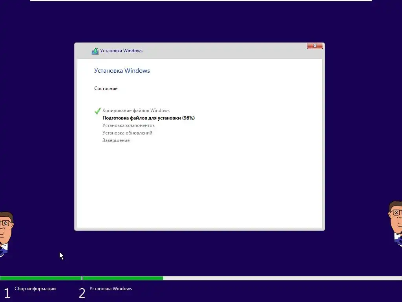Click the green checkmark next to Копирование файлов
Screen dimensions: 402x302
97,111
